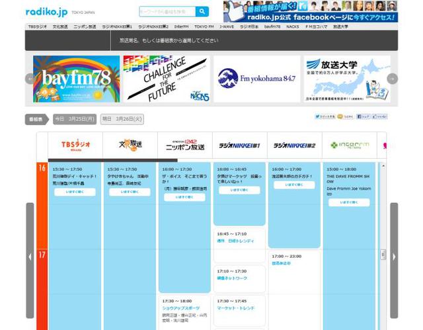423x330 pixels.
Task: Switch to tomorrow's 3月26日(火) schedule tab
Action: click(122, 119)
